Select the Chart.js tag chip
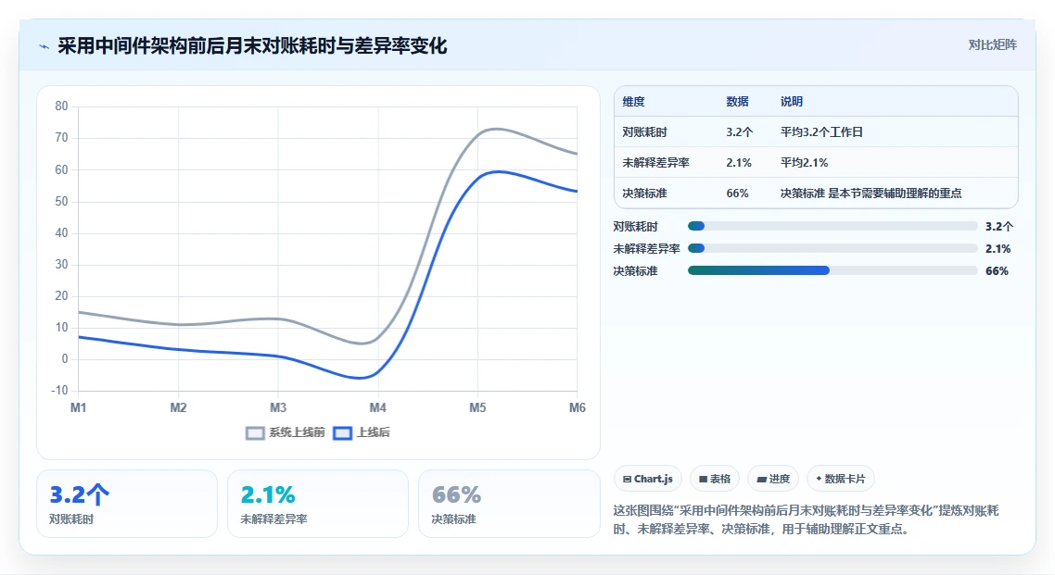 click(648, 479)
